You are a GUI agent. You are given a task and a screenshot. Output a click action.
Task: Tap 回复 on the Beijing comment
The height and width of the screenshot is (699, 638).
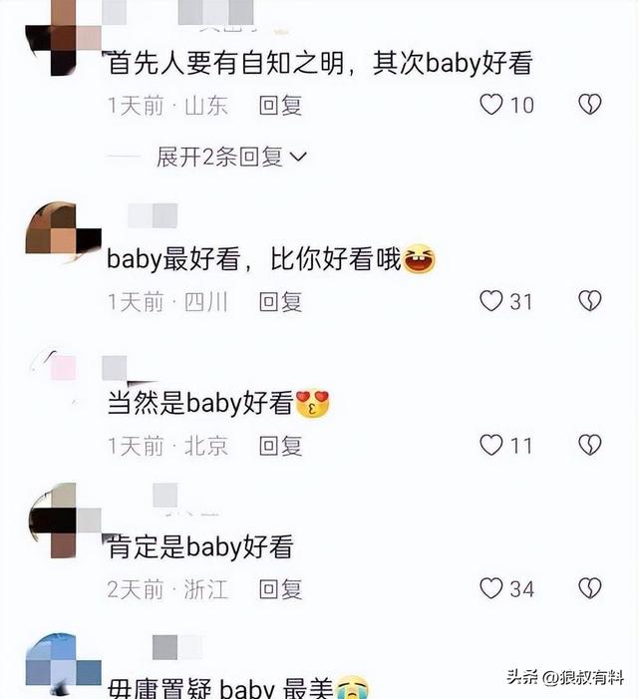pyautogui.click(x=281, y=447)
